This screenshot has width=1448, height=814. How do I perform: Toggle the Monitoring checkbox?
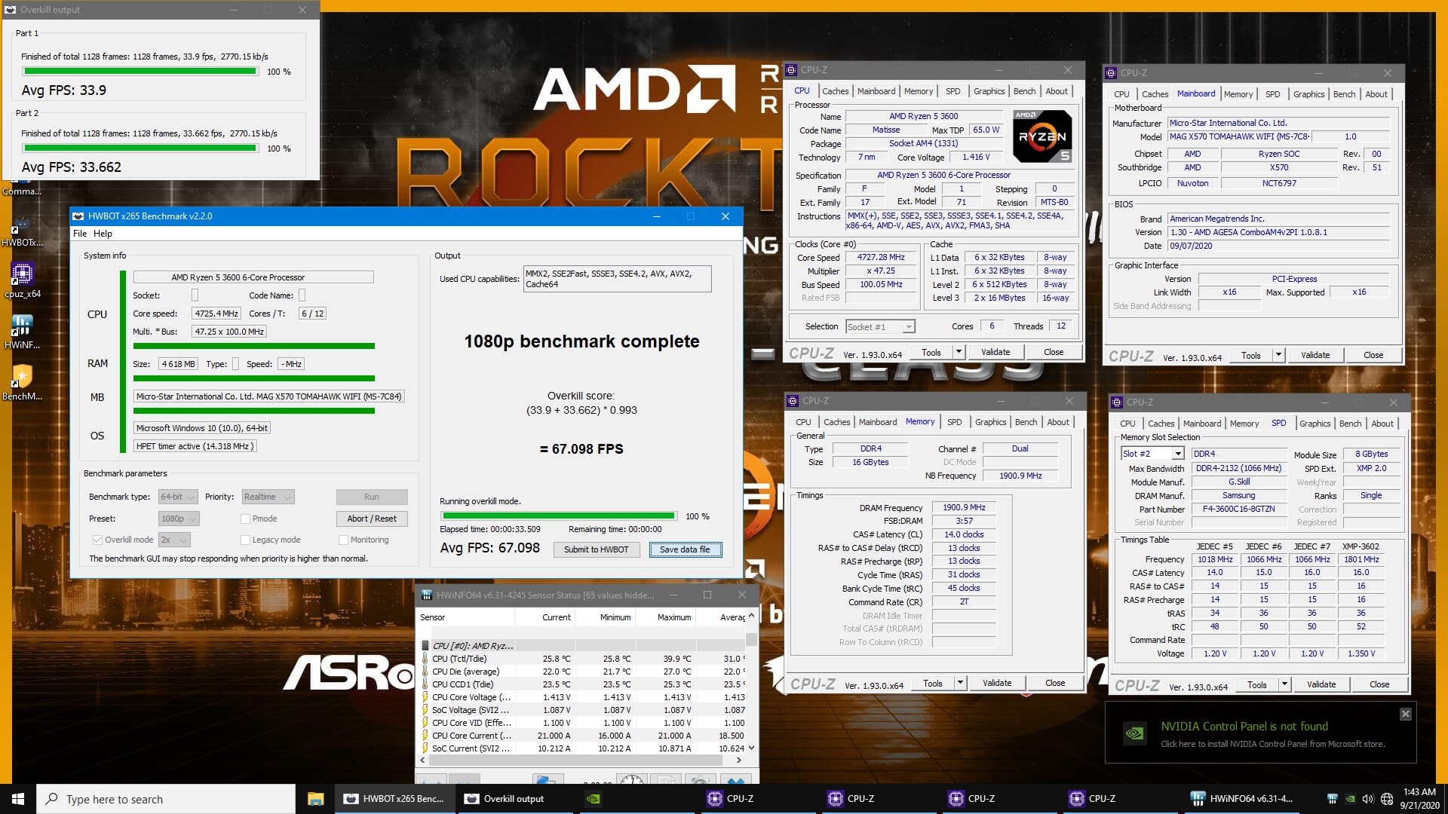[343, 540]
